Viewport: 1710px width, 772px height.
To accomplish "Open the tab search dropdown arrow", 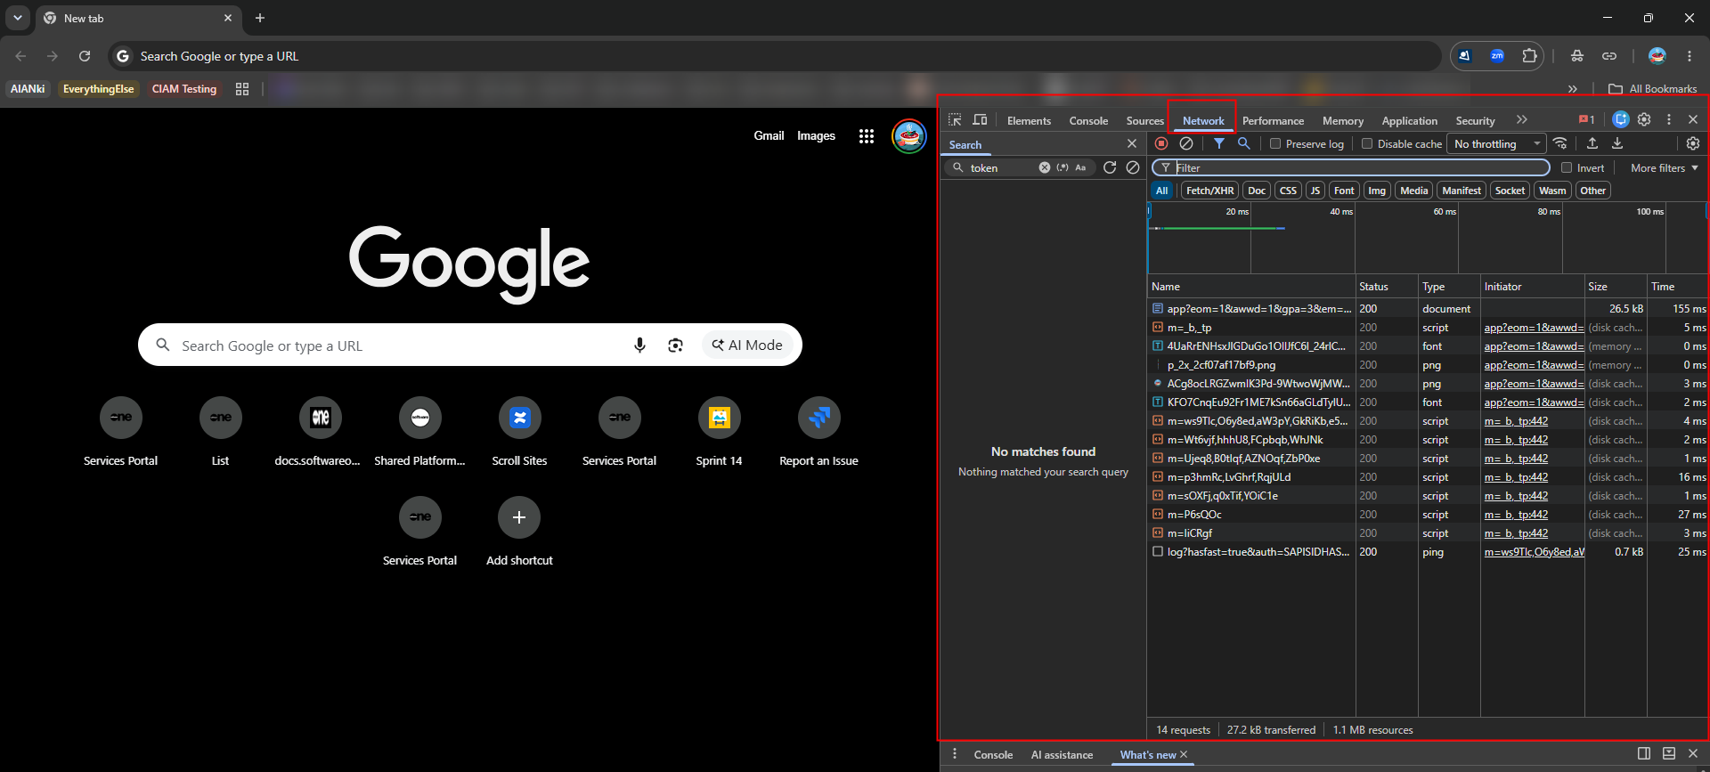I will pos(18,18).
